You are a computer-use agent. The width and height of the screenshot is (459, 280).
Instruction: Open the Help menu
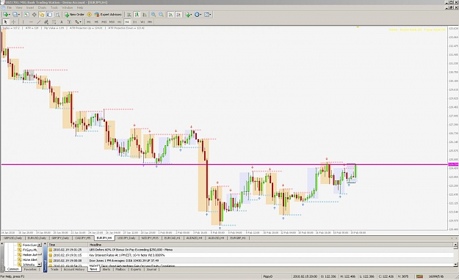coord(80,7)
